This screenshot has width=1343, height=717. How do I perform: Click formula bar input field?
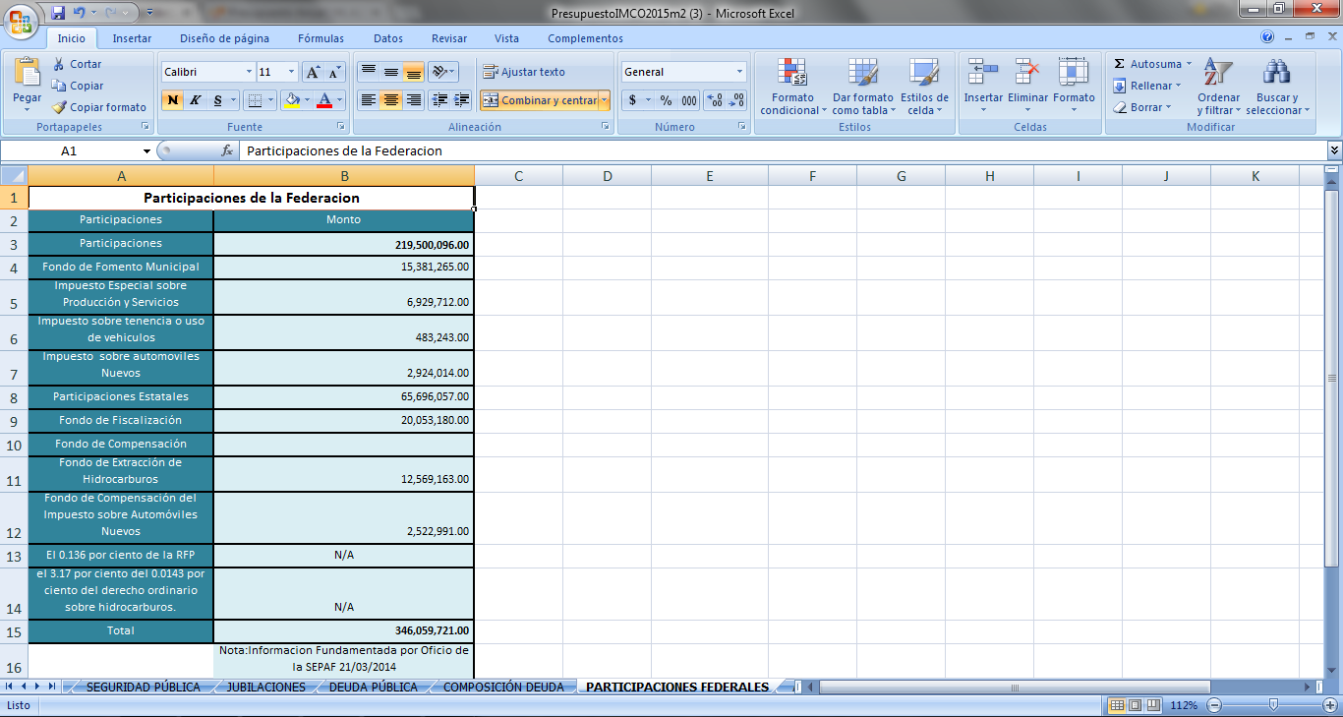pyautogui.click(x=783, y=151)
